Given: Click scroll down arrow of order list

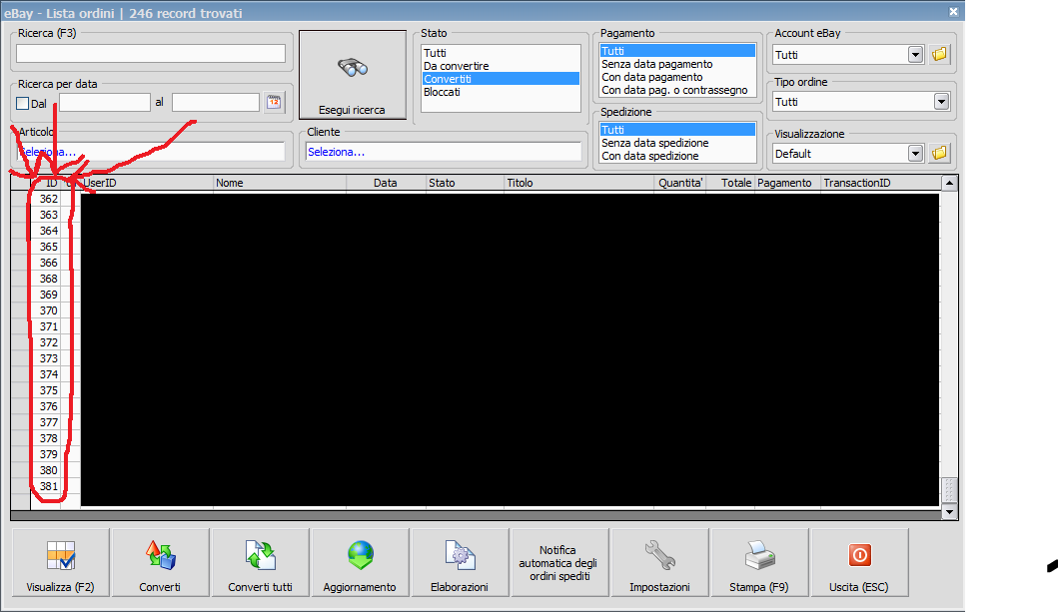Looking at the screenshot, I should coord(949,511).
